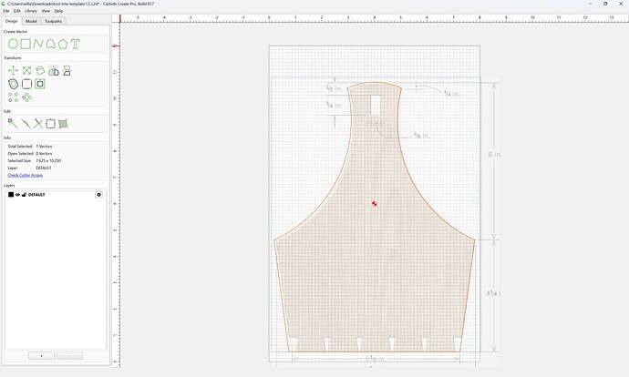Activate the Rotate transform tool

40,70
